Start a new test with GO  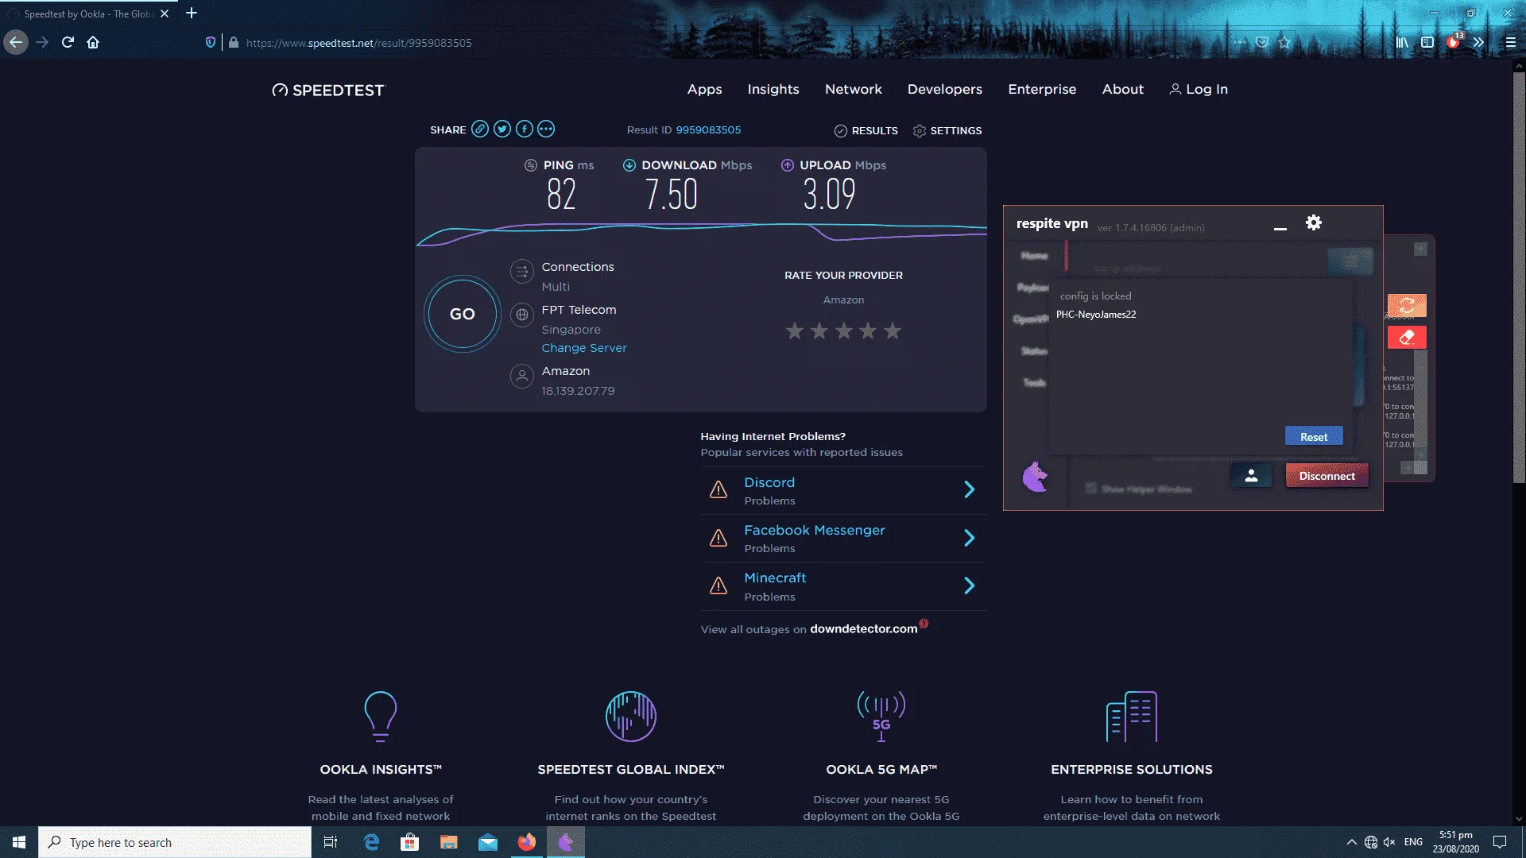pyautogui.click(x=463, y=314)
